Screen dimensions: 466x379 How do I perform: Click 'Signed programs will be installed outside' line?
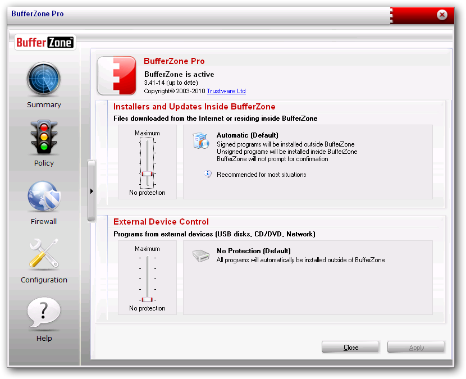(x=285, y=144)
